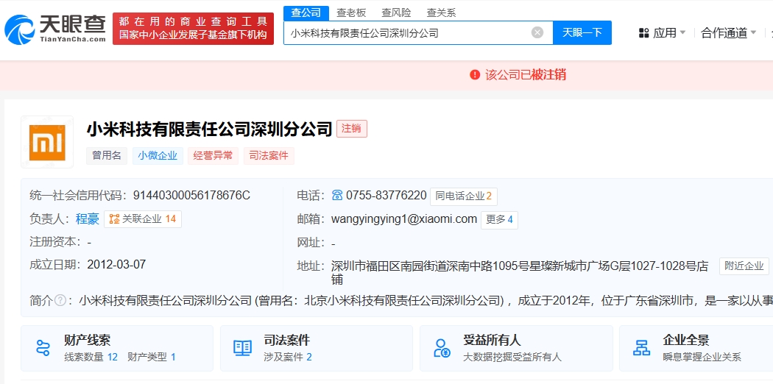773x384 pixels.
Task: Switch to the 查关系 tab
Action: (x=441, y=13)
